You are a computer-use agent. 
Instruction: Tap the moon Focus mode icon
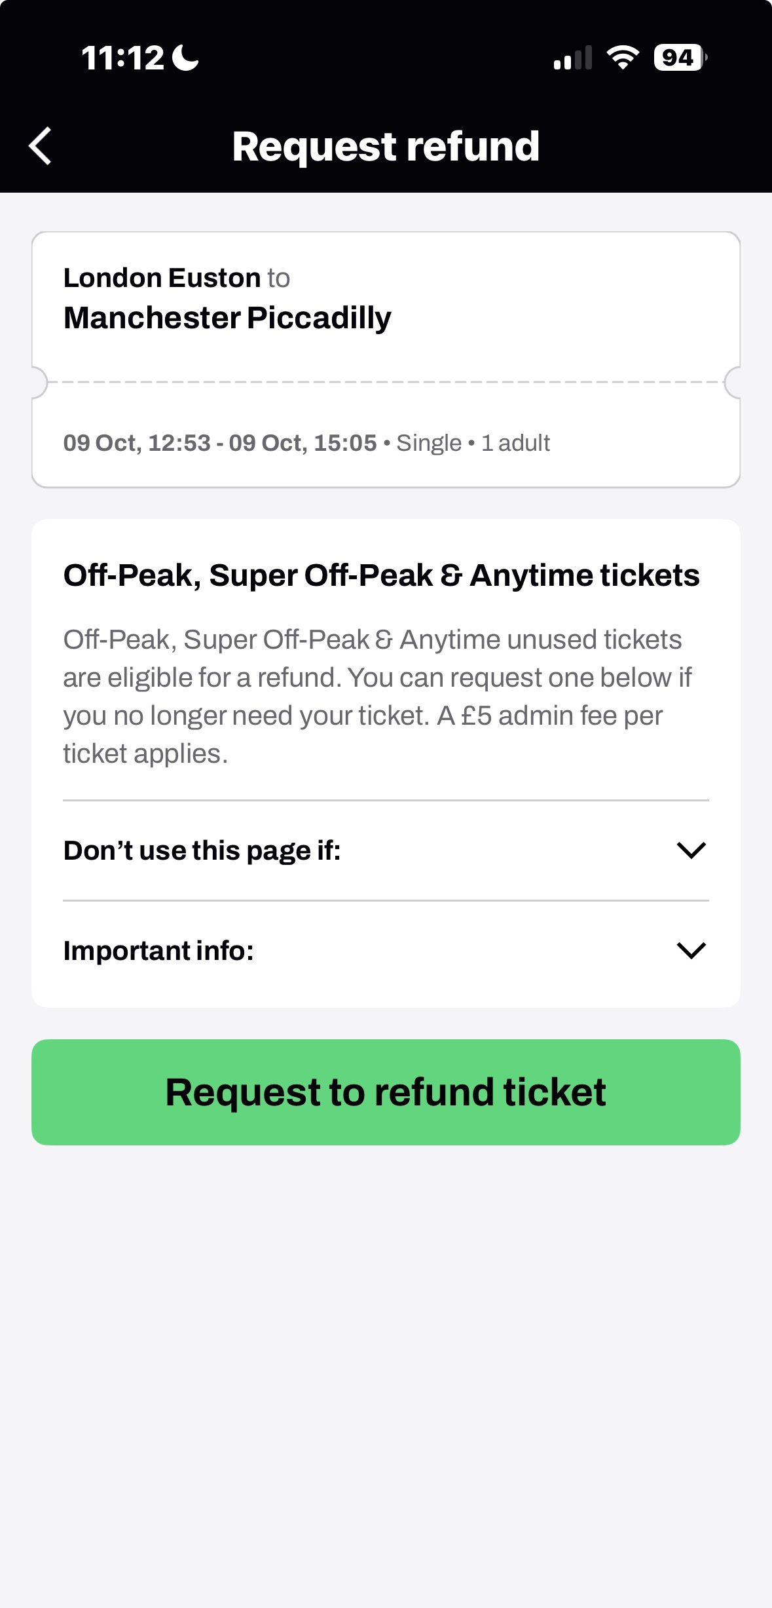(185, 58)
